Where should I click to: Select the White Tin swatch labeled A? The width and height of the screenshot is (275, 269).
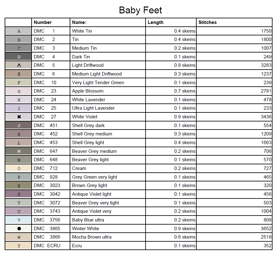pos(19,31)
